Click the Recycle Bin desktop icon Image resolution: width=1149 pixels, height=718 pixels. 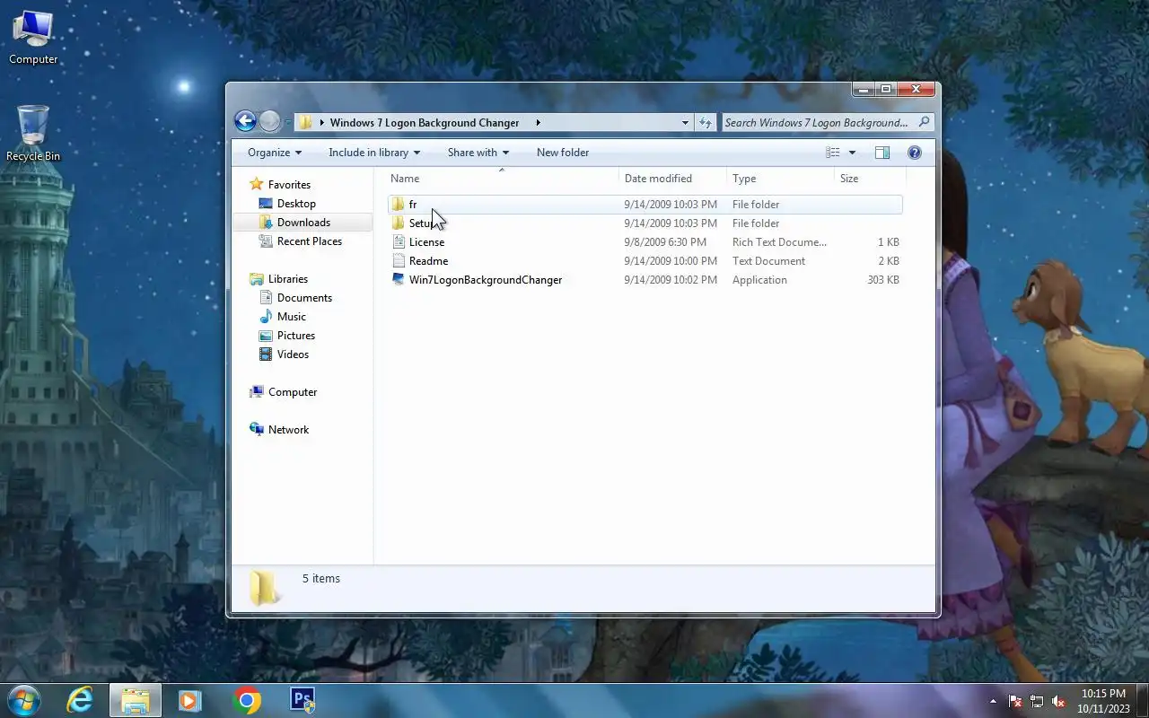coord(33,133)
